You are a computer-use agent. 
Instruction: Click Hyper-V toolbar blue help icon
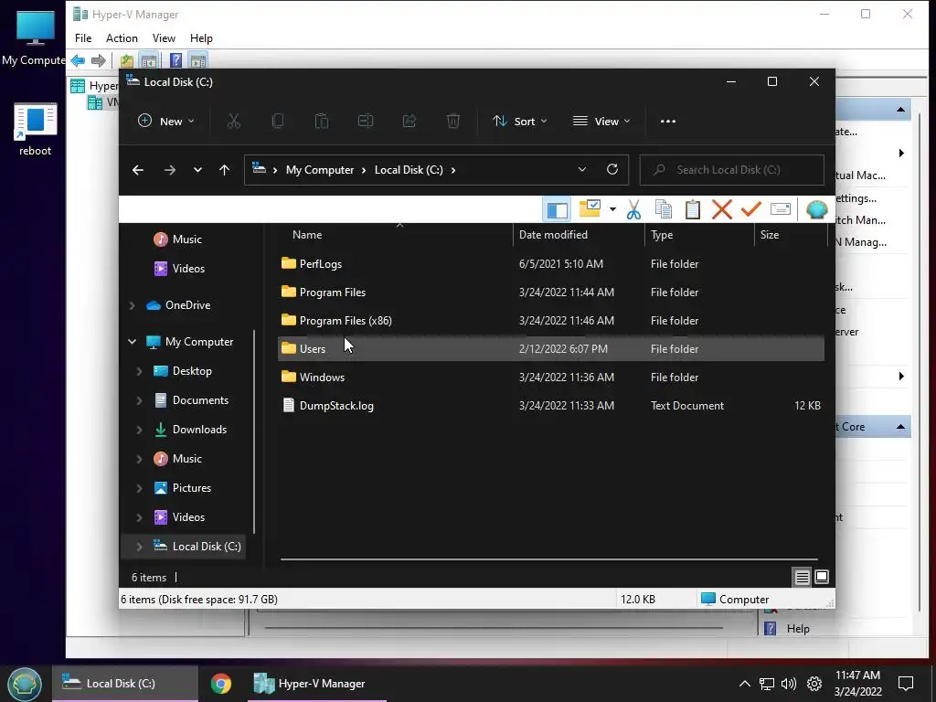point(175,60)
